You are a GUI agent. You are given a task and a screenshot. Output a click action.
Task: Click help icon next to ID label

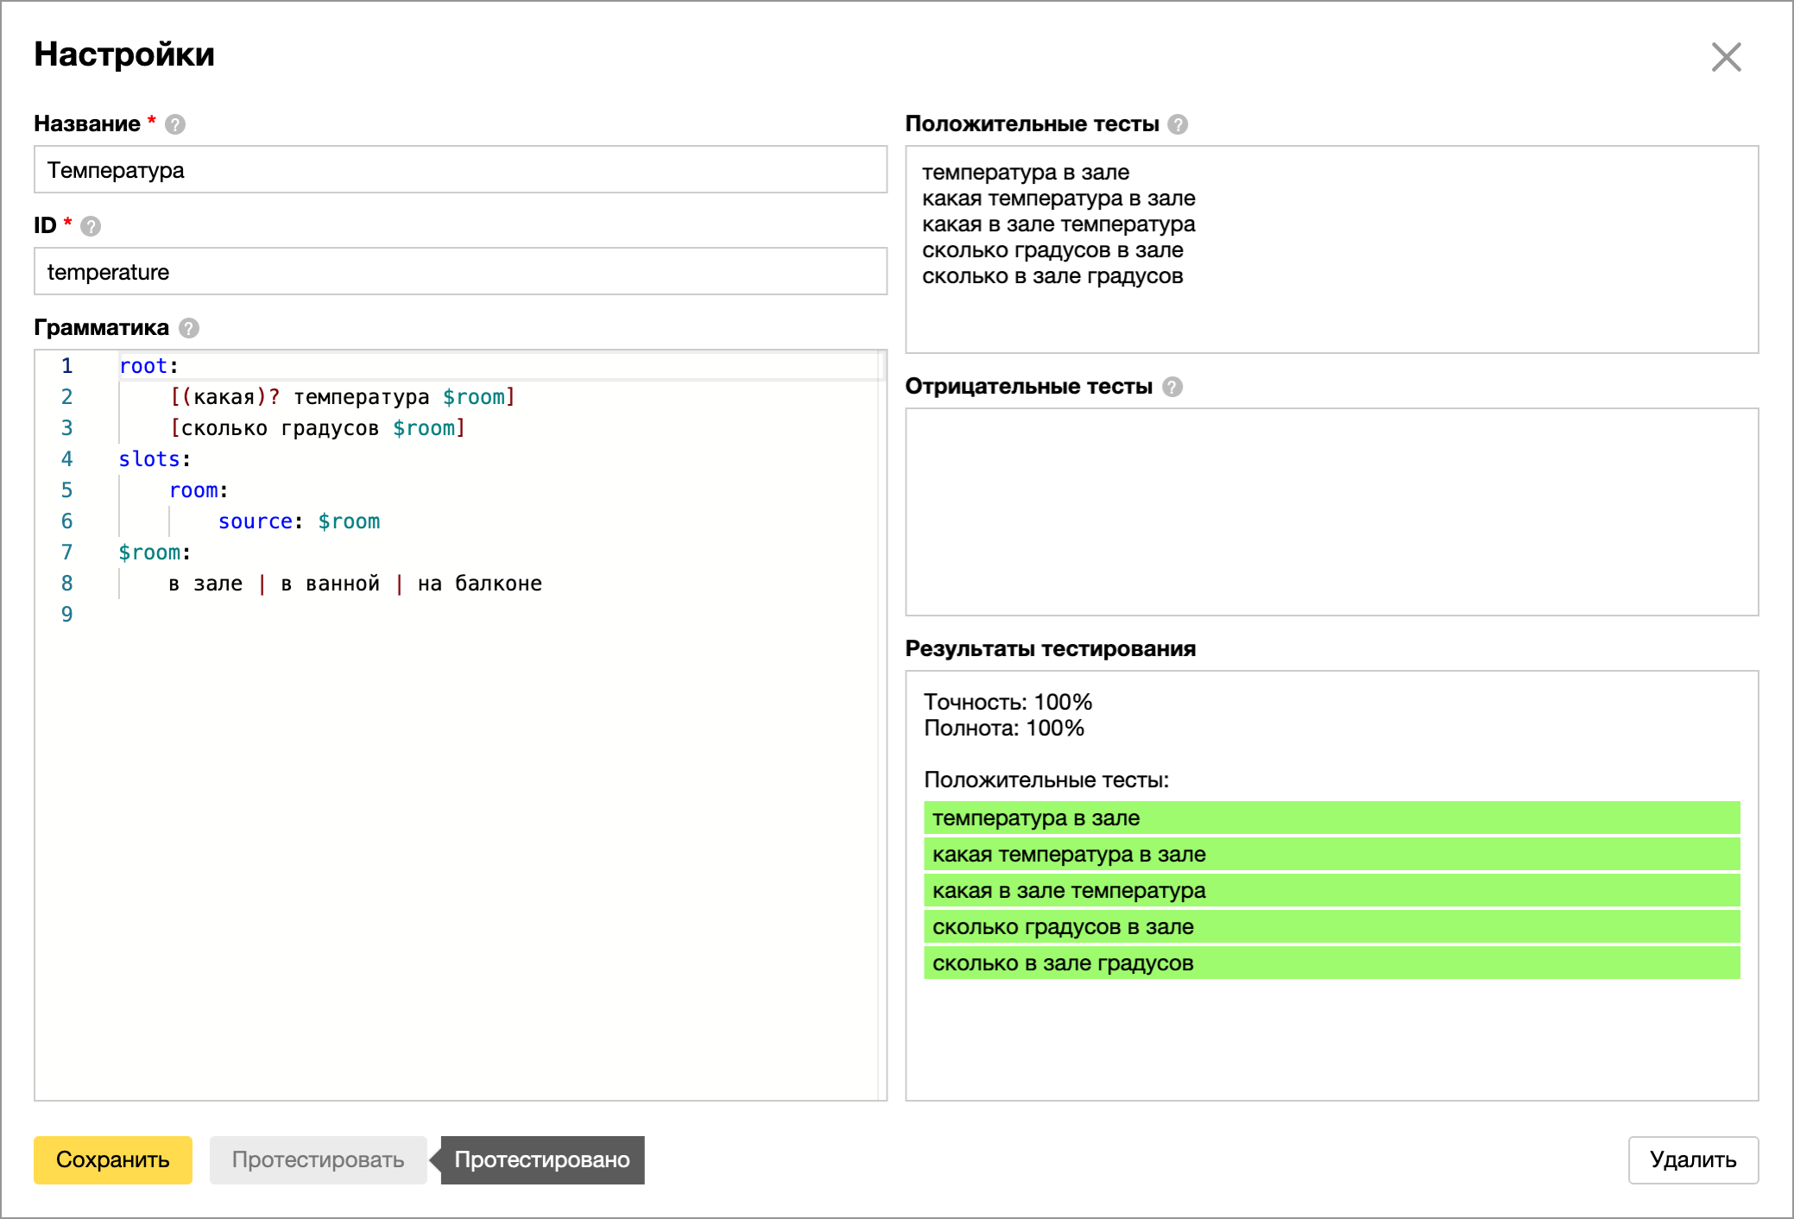coord(91,226)
